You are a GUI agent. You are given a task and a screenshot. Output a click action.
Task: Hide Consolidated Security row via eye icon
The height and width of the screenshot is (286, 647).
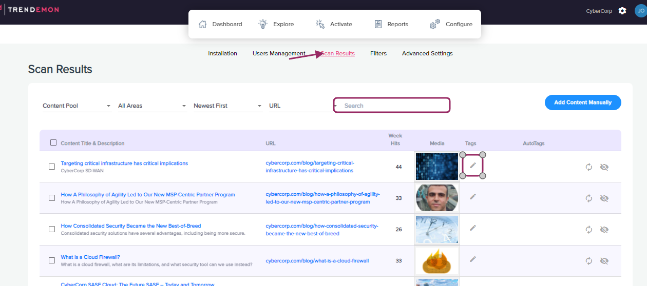click(604, 230)
